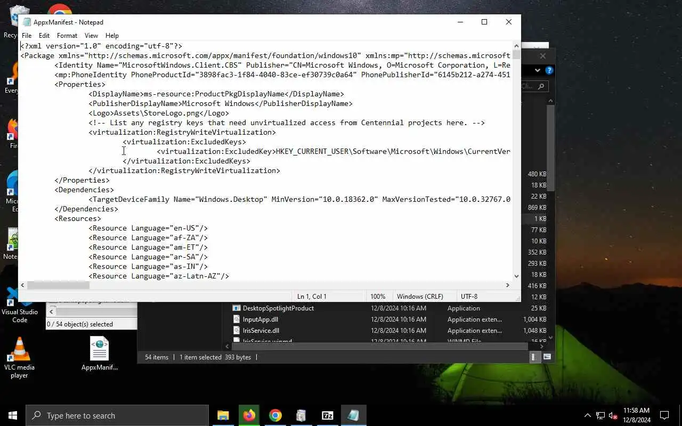Click the network icon in system tray
This screenshot has height=426, width=682.
click(600, 415)
